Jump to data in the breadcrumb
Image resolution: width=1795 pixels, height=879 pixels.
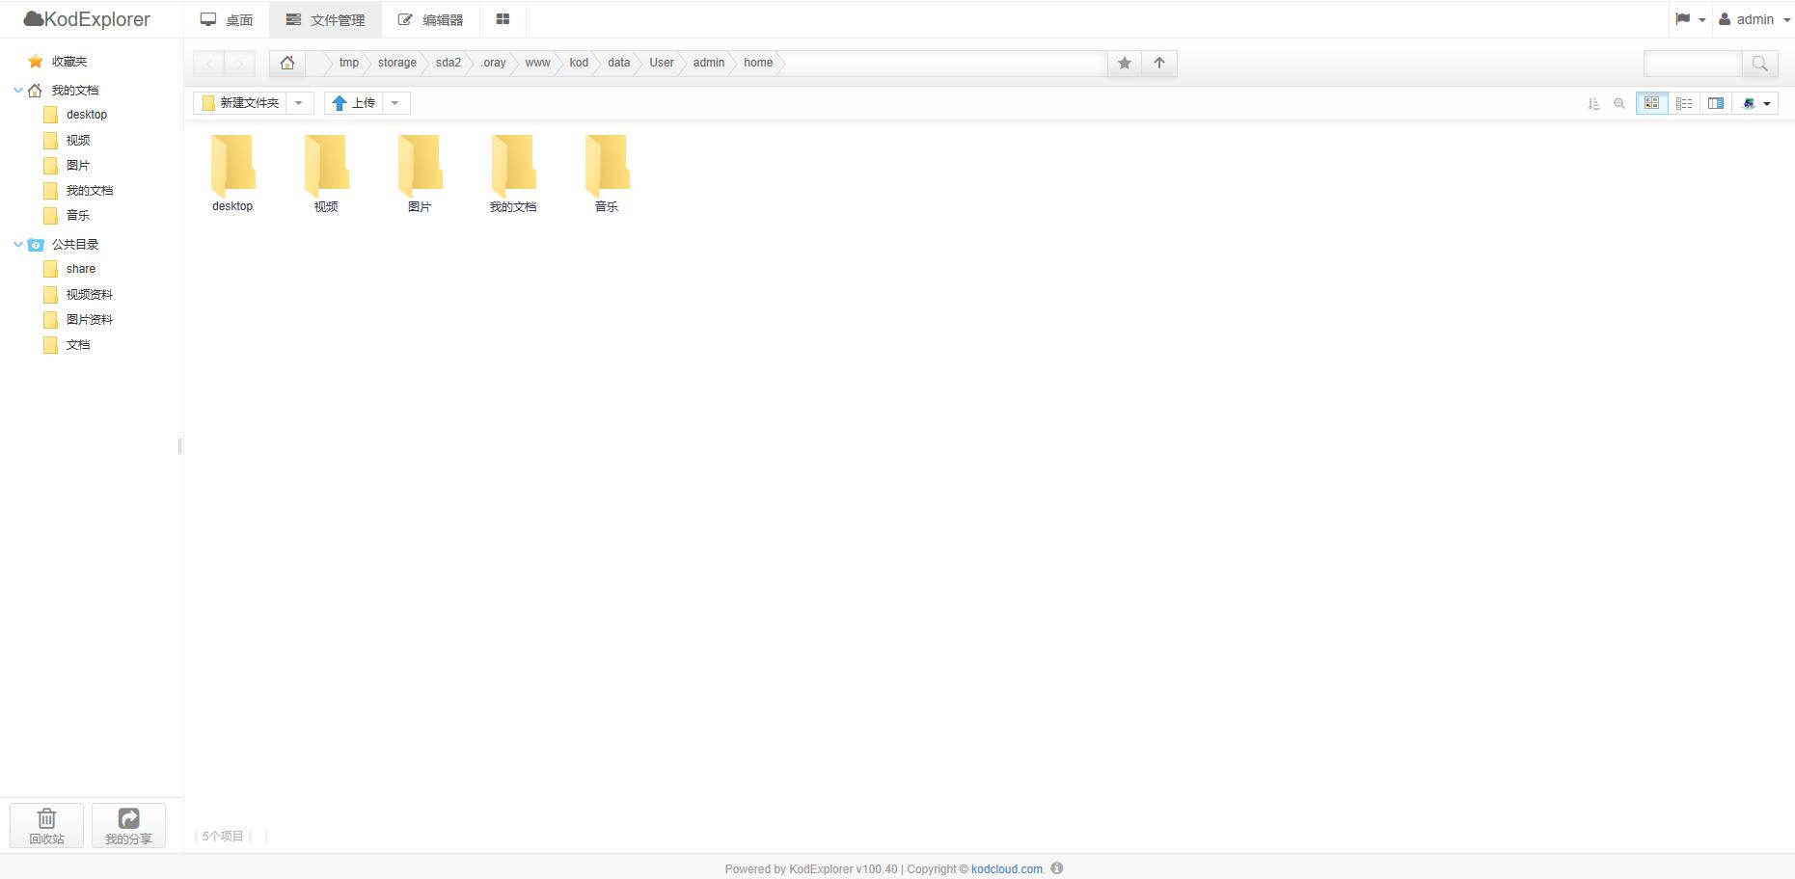tap(619, 63)
